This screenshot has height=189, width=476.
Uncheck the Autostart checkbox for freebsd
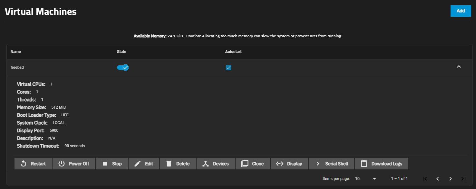coord(228,67)
